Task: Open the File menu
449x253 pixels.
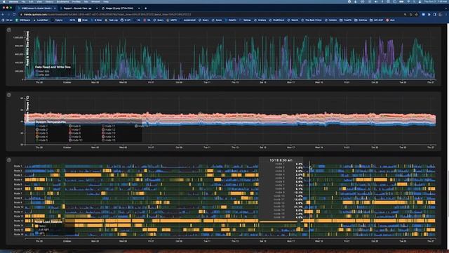Action: [x=23, y=1]
